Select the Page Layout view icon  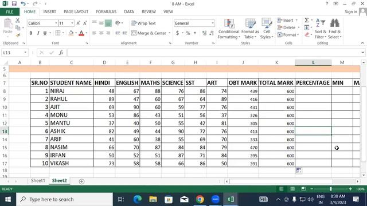click(292, 189)
